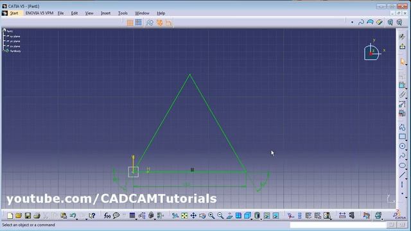Open the Window menu
The image size is (411, 231).
pyautogui.click(x=142, y=13)
